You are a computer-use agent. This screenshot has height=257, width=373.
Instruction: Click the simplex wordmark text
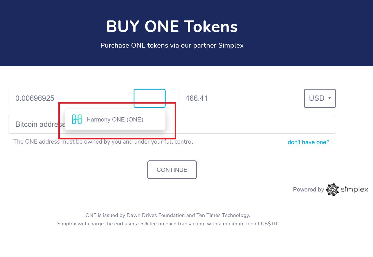click(354, 190)
